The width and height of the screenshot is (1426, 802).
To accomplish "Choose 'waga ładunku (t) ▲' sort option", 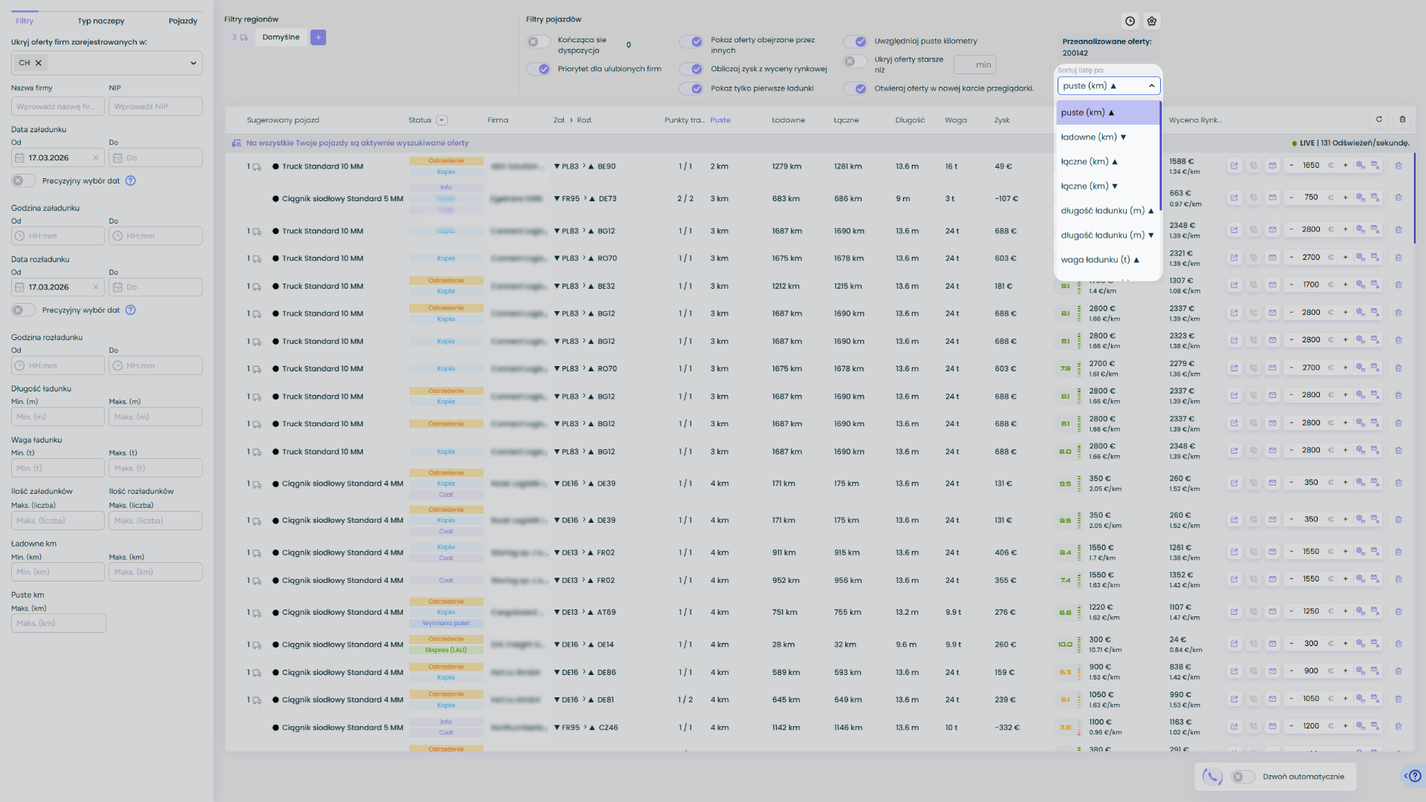I will [1100, 260].
